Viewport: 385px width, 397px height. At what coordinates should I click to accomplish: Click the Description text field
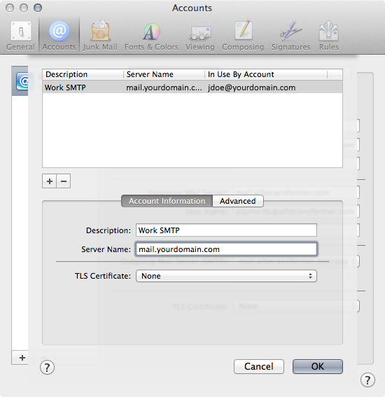[x=226, y=230]
